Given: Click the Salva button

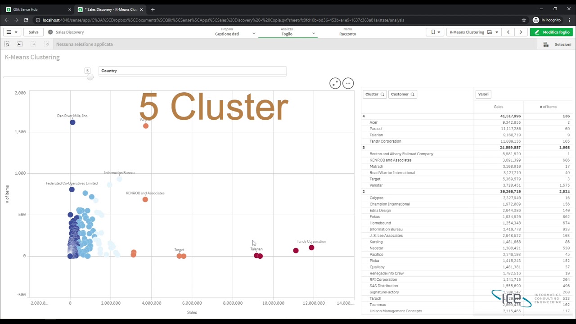Looking at the screenshot, I should point(33,32).
